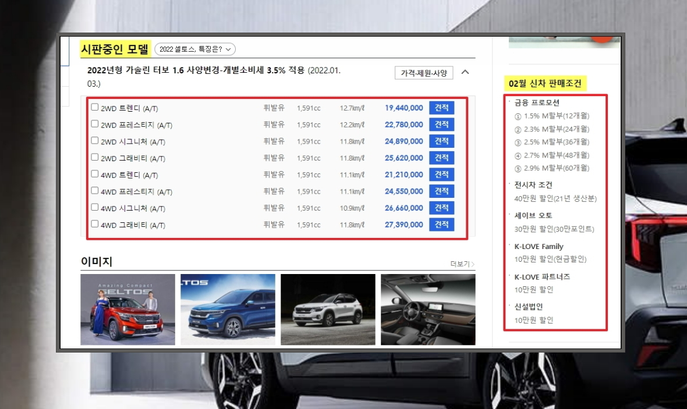The height and width of the screenshot is (409, 687).
Task: Click the 2WD 트렌디 (A/T) trim name
Action: pyautogui.click(x=129, y=108)
